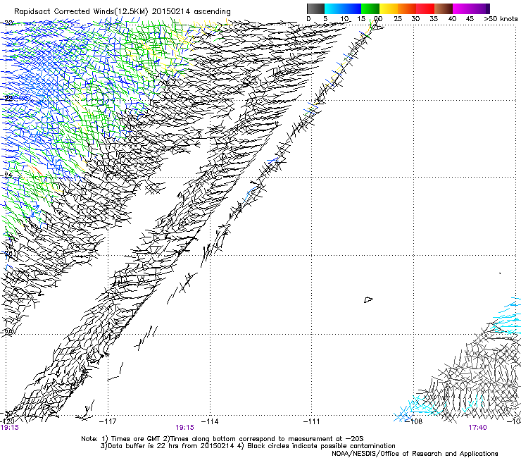Click the purple '19:15' time near -114

tap(184, 428)
